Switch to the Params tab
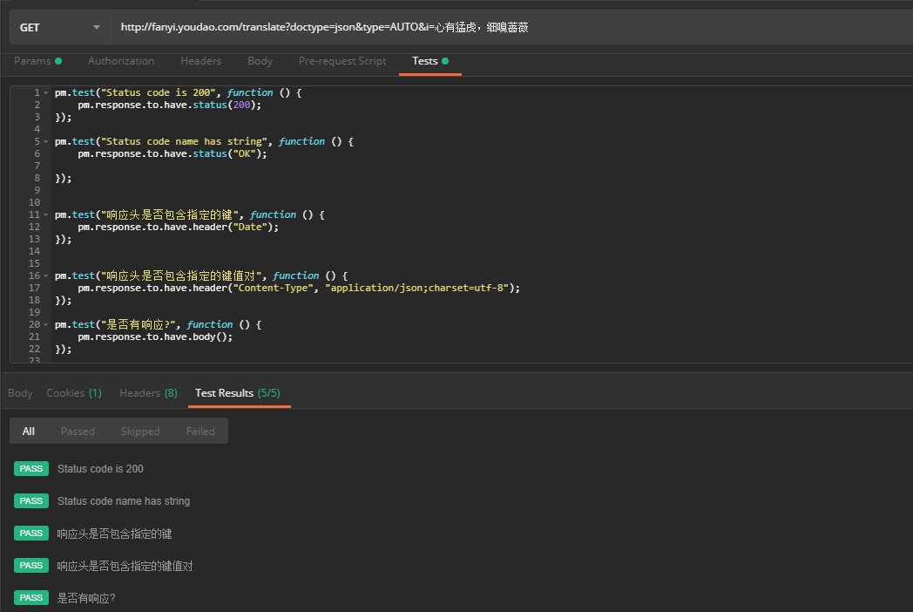913x612 pixels. [37, 61]
